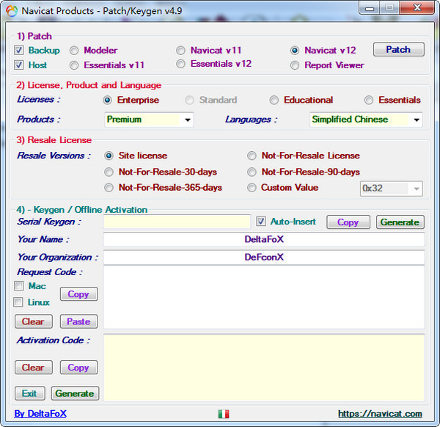The width and height of the screenshot is (440, 427).
Task: Toggle the Auto-Insert checkbox
Action: pos(261,222)
